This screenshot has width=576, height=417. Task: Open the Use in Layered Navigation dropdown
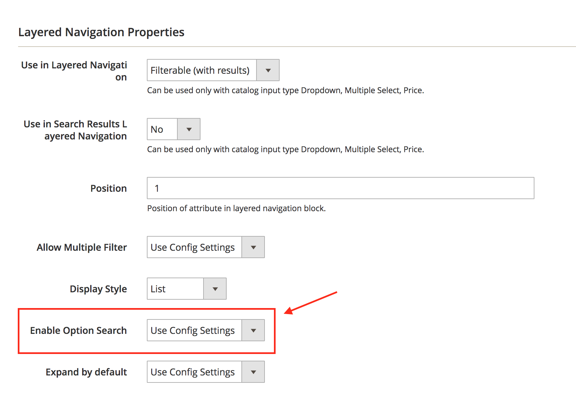(x=213, y=70)
